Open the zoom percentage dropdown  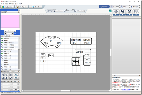(62, 11)
